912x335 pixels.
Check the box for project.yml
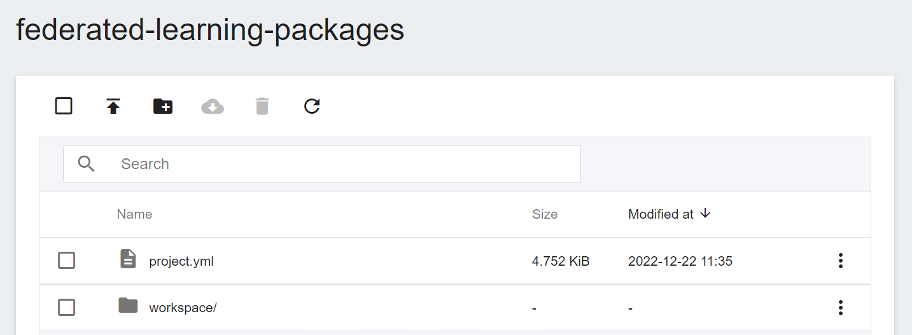click(x=67, y=261)
